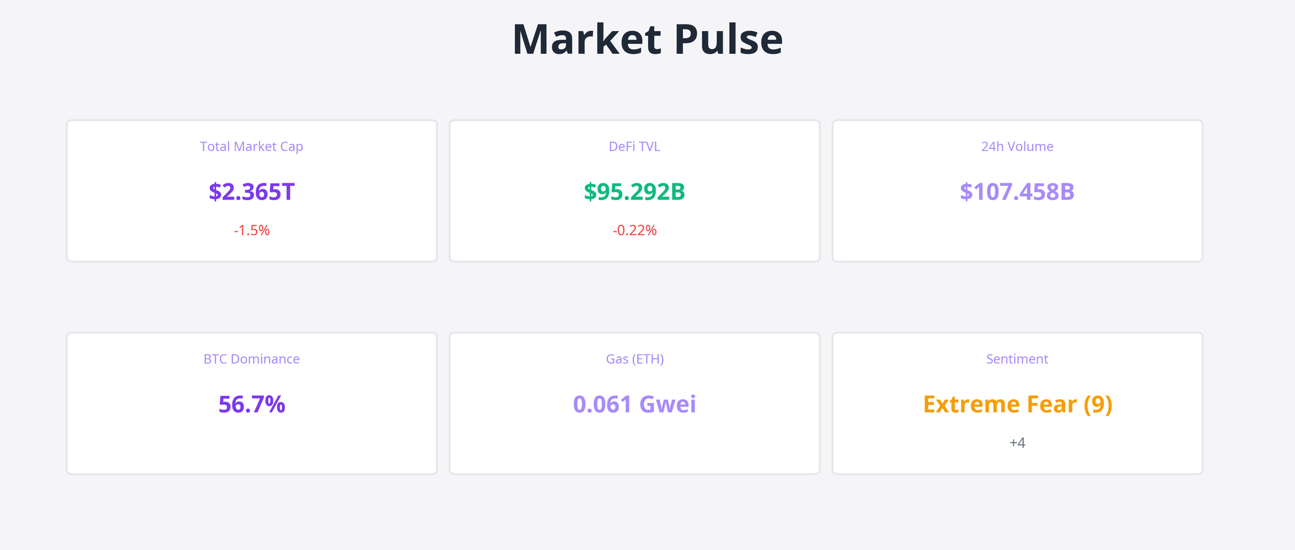Viewport: 1295px width, 550px height.
Task: Click the Sentiment label
Action: (1017, 359)
